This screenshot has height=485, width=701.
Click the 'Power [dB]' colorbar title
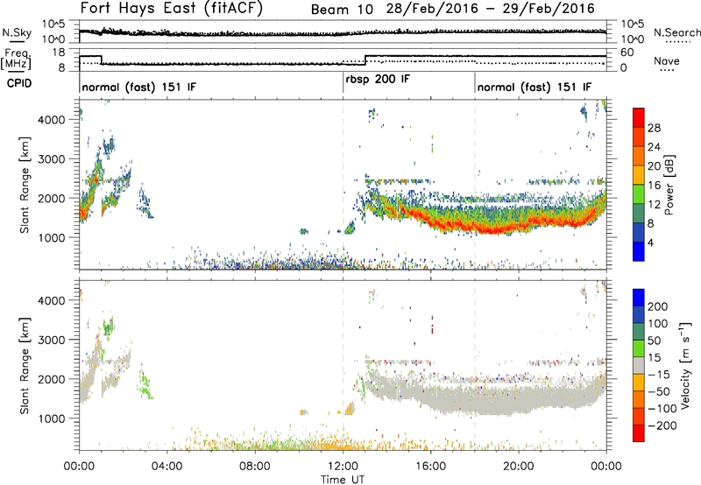(x=669, y=185)
